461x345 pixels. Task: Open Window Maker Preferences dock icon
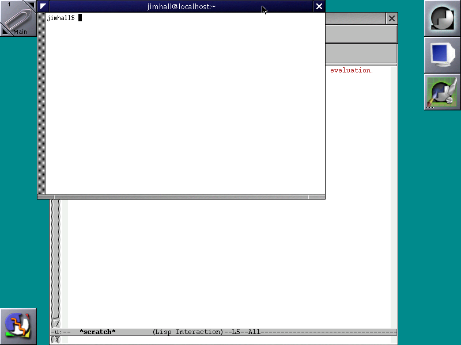[442, 92]
